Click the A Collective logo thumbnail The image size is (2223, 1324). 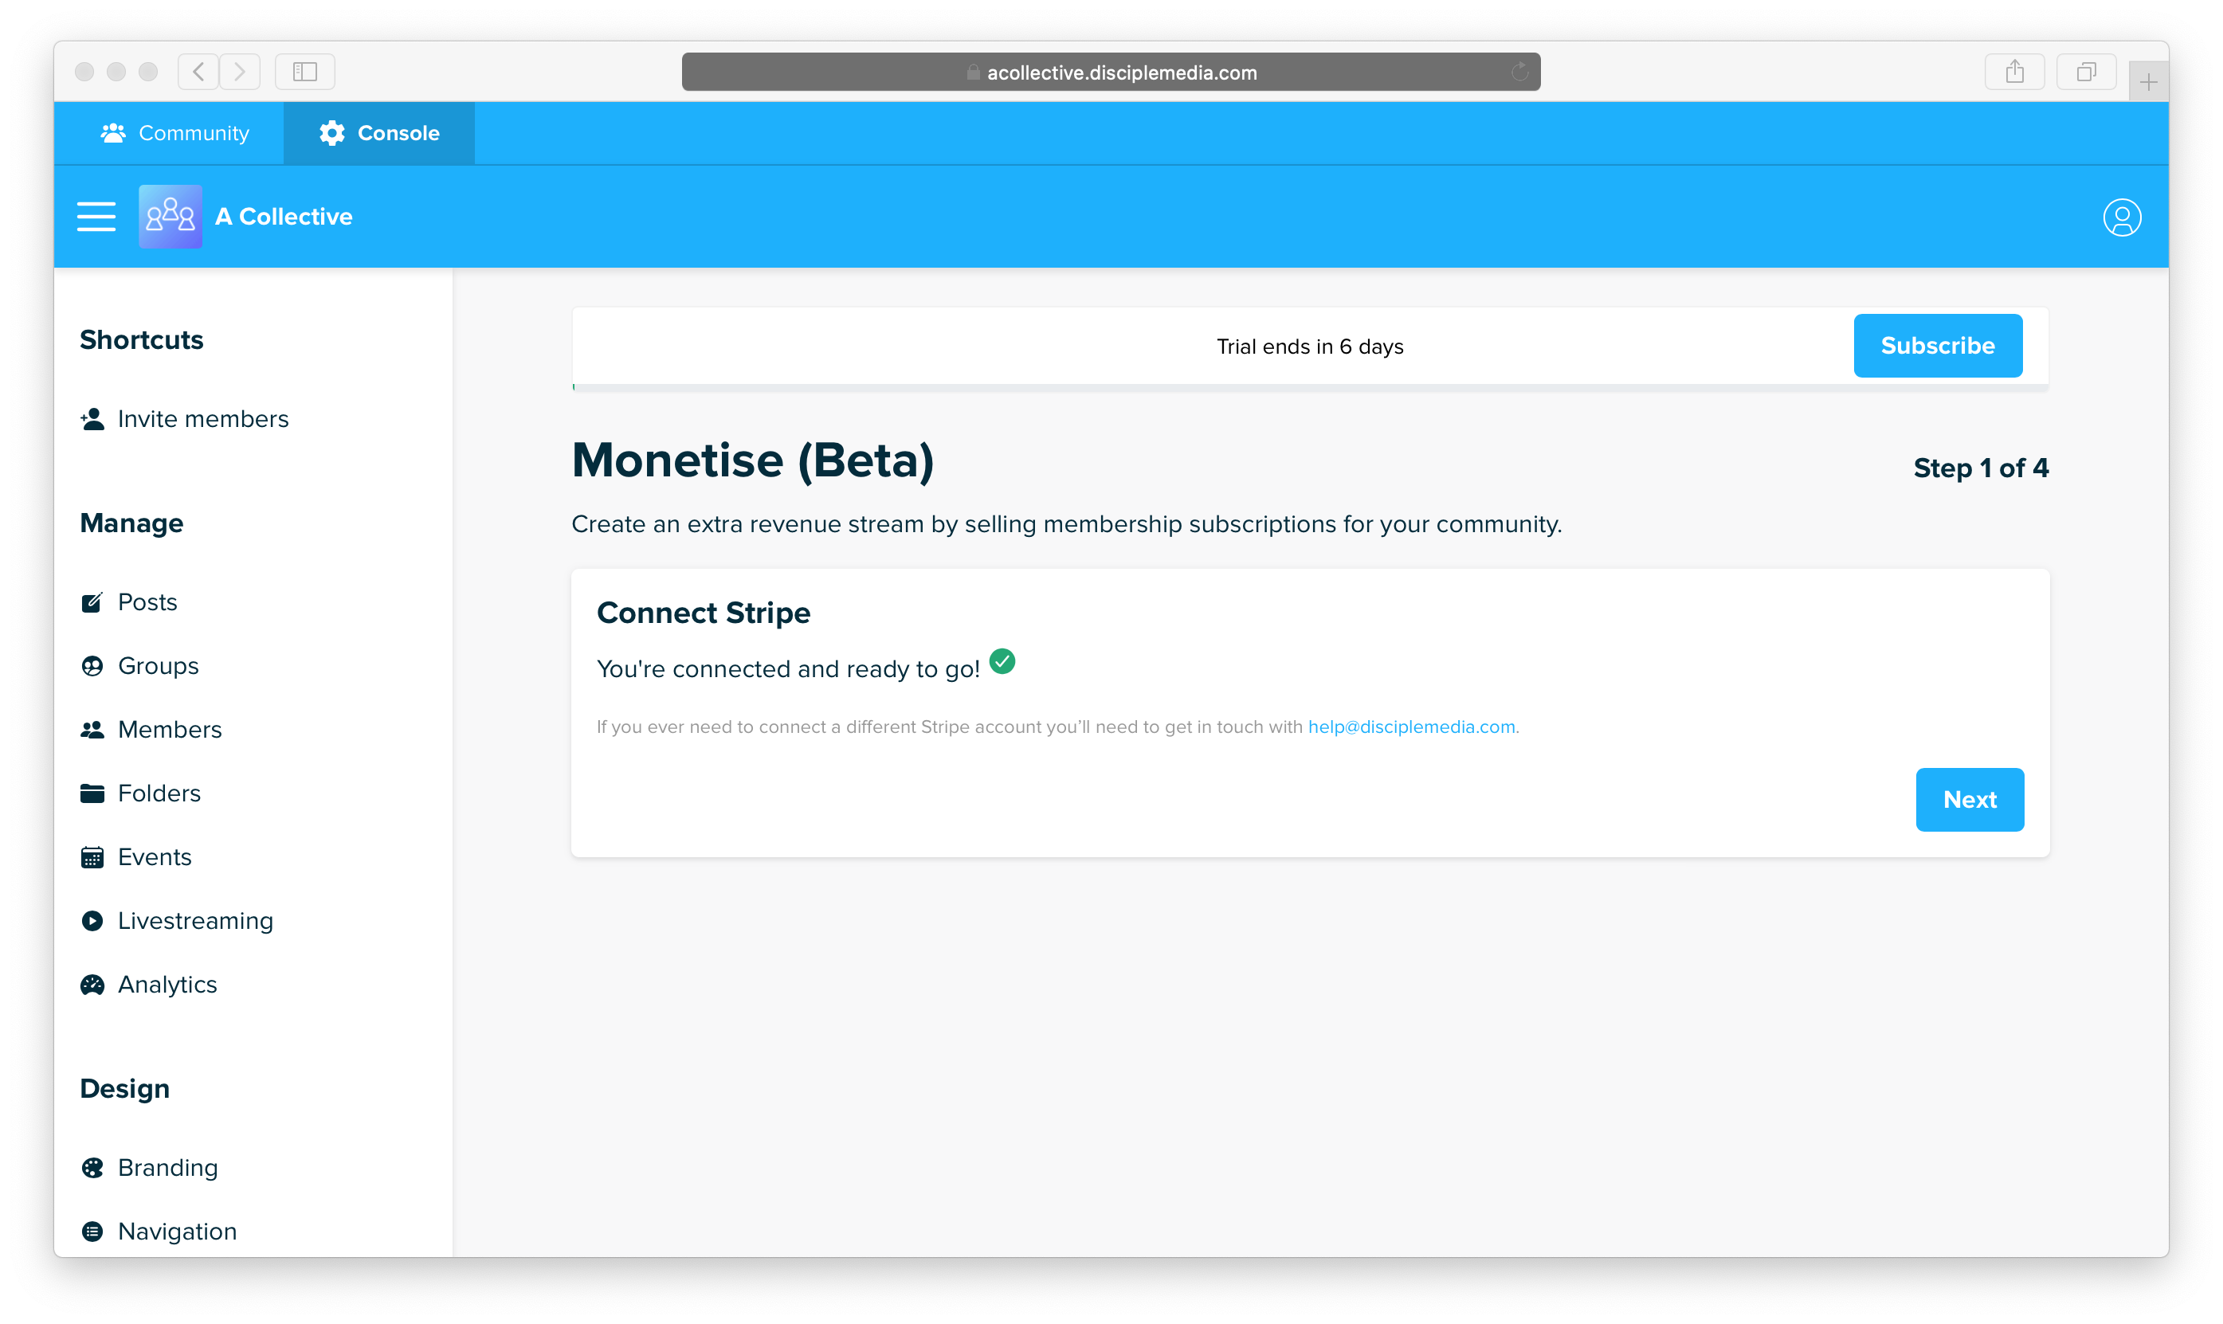tap(171, 217)
